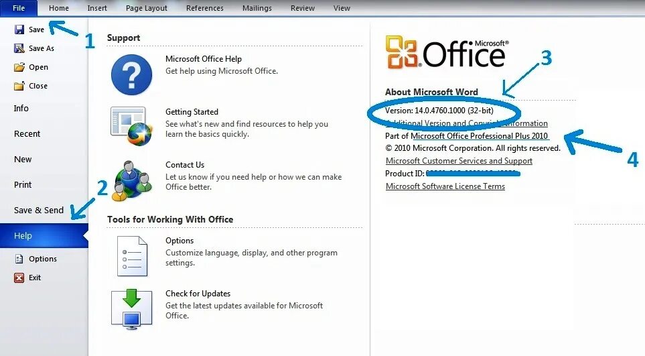Click the Save text label
Screen dimensions: 645x356
[36, 29]
